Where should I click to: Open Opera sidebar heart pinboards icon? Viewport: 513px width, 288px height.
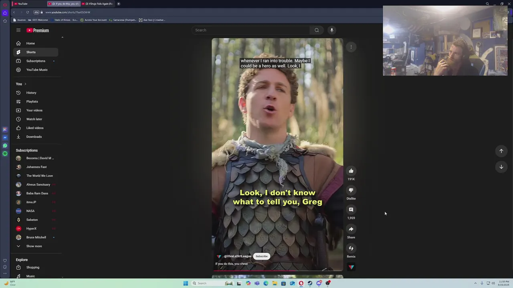5,260
